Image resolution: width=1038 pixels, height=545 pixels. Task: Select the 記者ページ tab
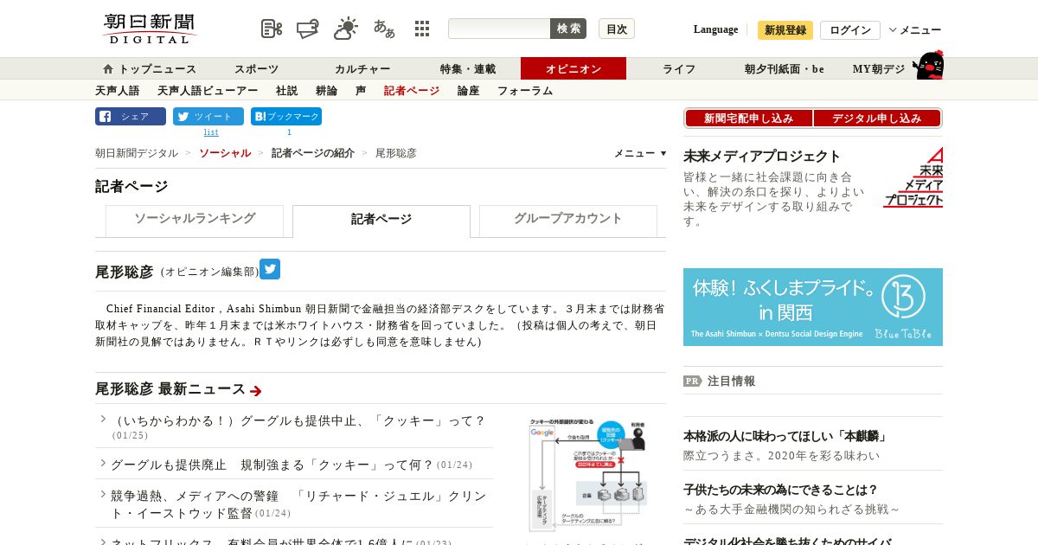(381, 221)
